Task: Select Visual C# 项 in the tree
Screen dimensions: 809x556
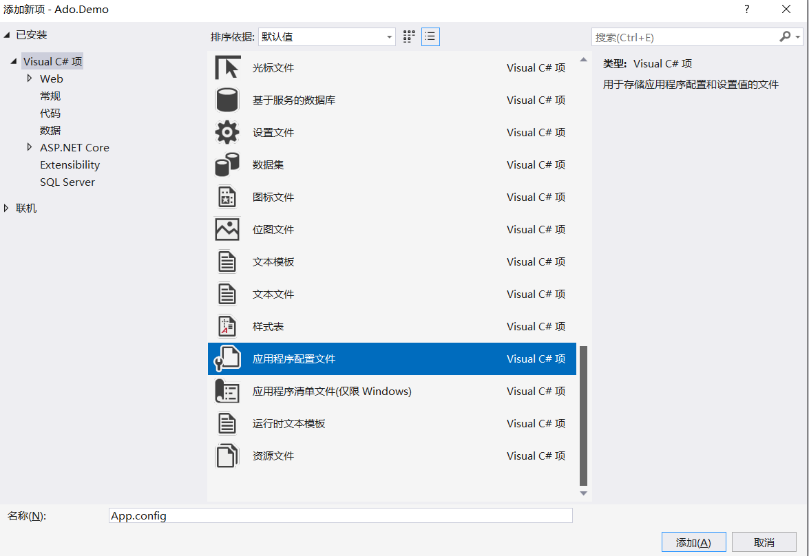Action: 52,61
